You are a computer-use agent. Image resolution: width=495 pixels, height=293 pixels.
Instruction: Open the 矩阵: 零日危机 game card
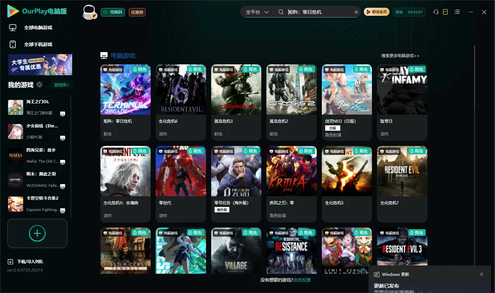(125, 102)
